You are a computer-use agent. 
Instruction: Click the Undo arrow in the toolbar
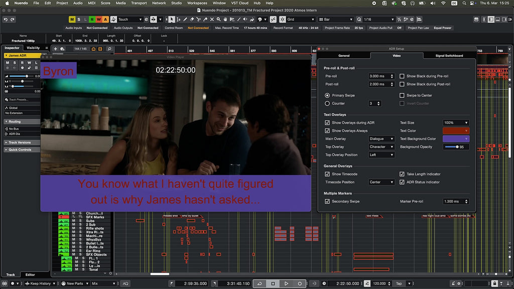pos(6,20)
